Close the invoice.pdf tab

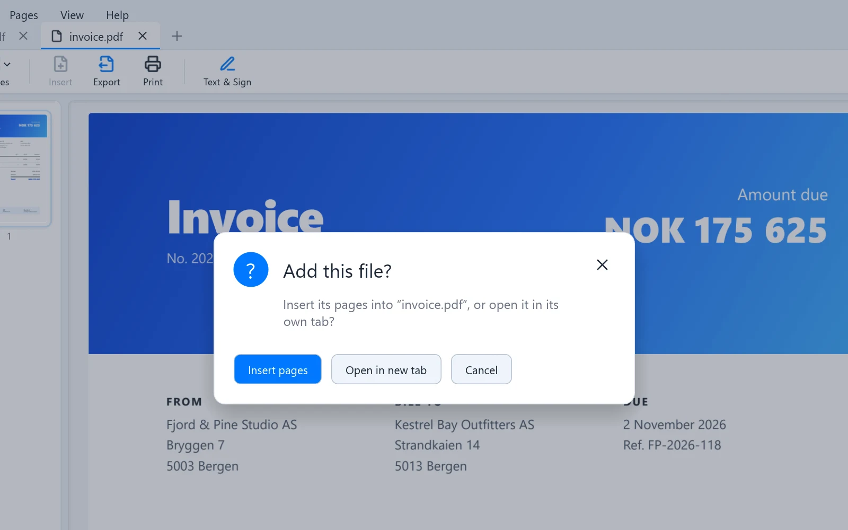(x=143, y=36)
